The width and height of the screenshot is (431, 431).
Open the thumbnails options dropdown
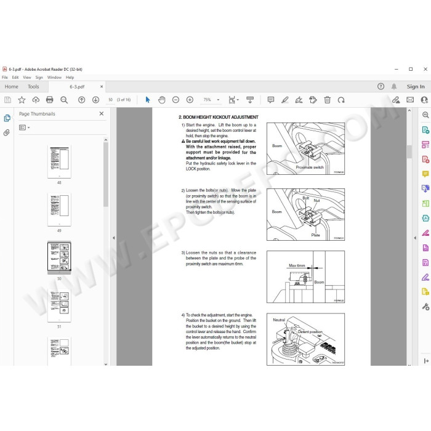[x=25, y=127]
